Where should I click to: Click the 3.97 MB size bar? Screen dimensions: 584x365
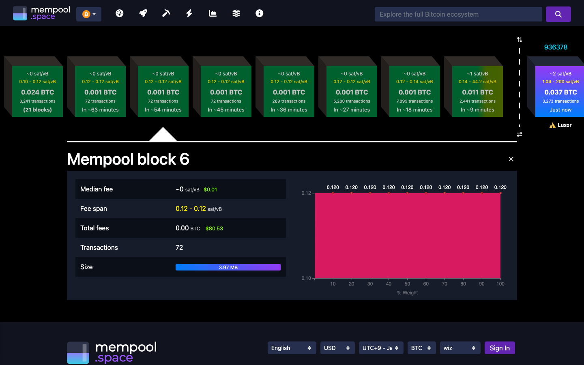[x=228, y=267]
